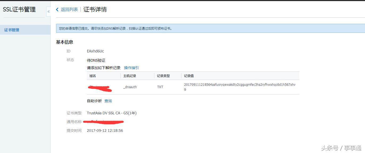Click the SSL证书管理 panel heading
The height and width of the screenshot is (153, 365).
point(19,10)
